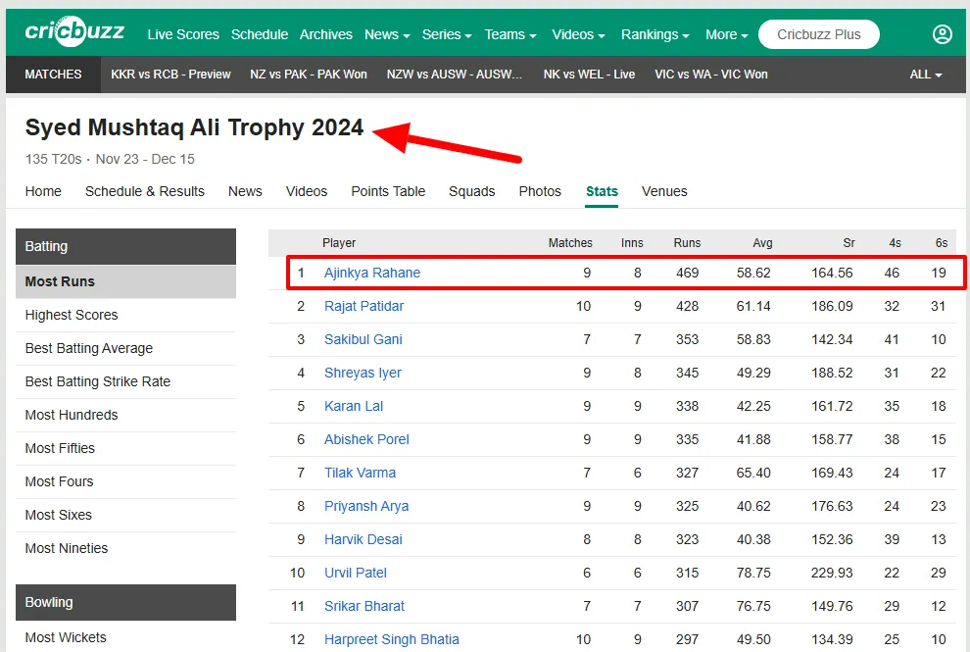Switch to the Squads tab

tap(472, 191)
